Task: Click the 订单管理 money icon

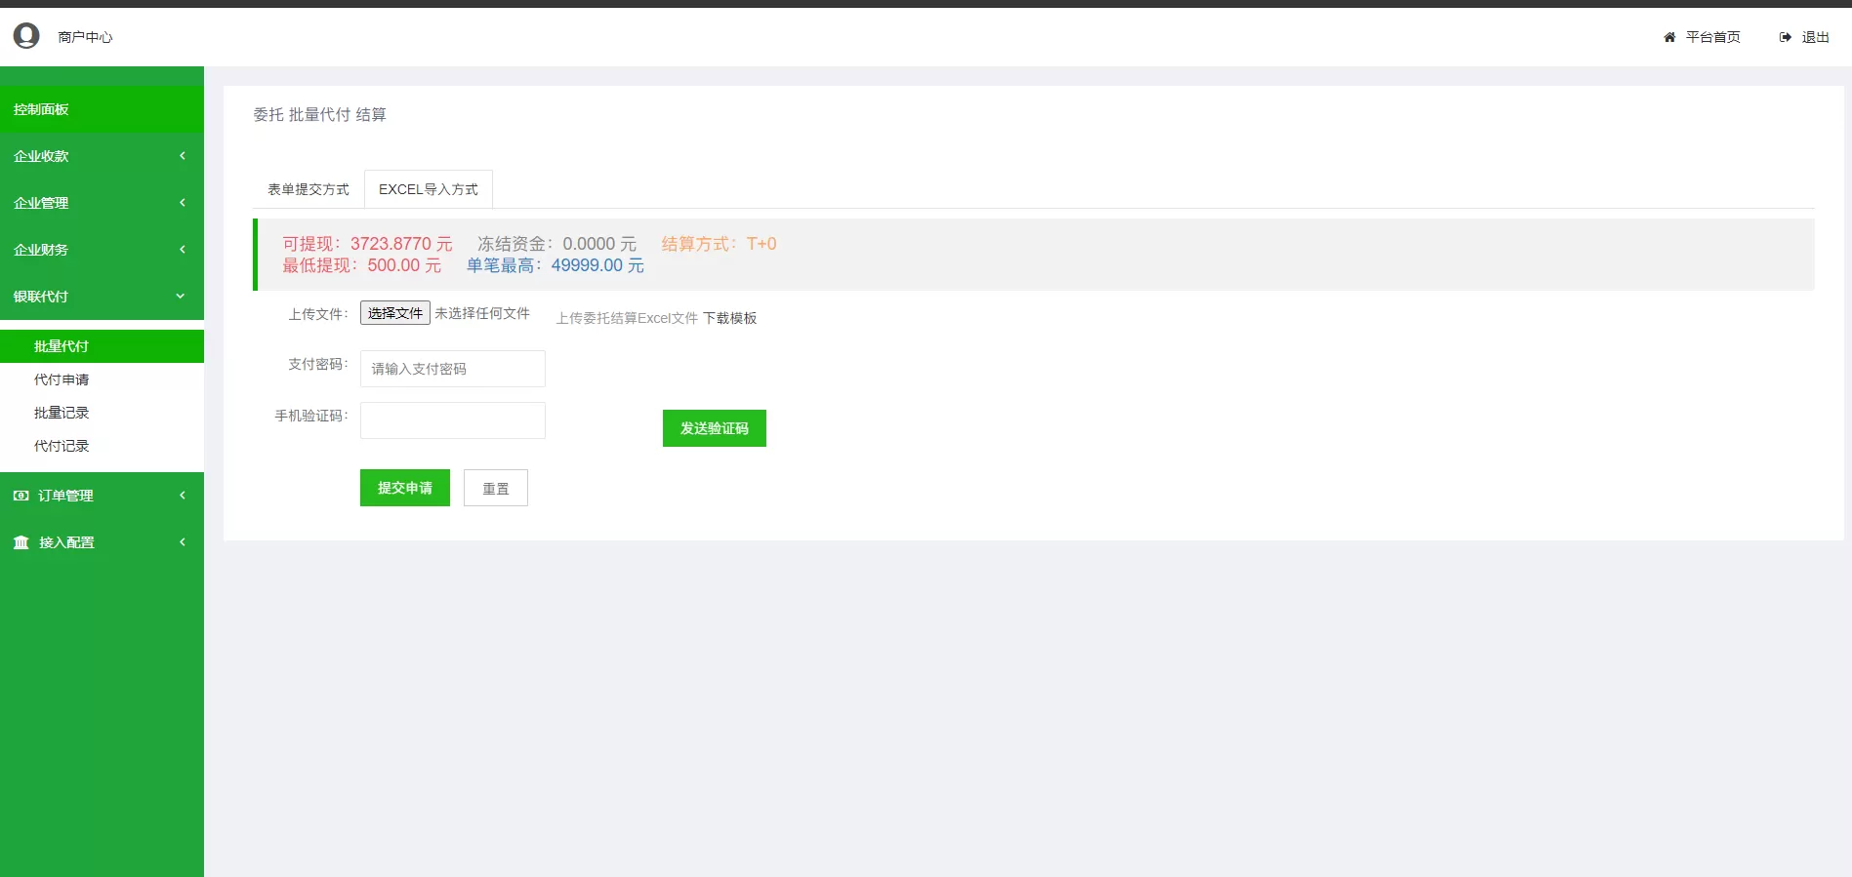Action: pos(21,496)
